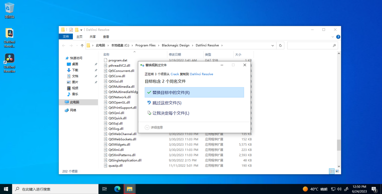Switch to details view toggle
Image resolution: width=382 pixels, height=194 pixels.
point(332,171)
